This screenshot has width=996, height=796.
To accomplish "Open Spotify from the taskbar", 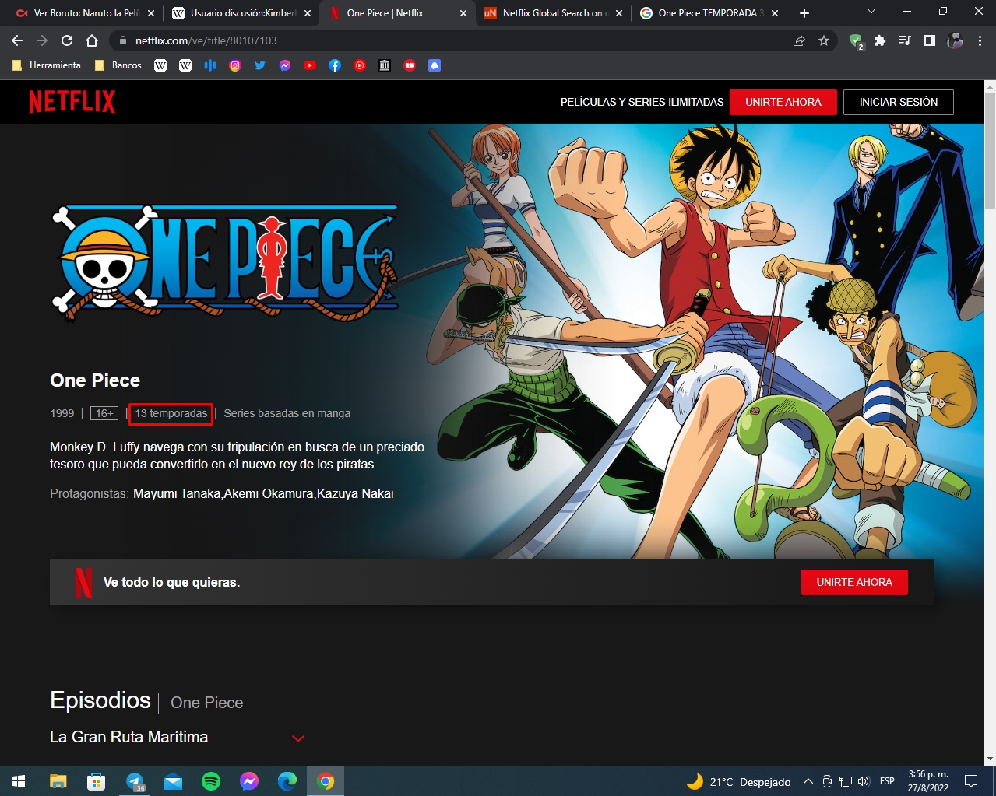I will click(211, 780).
